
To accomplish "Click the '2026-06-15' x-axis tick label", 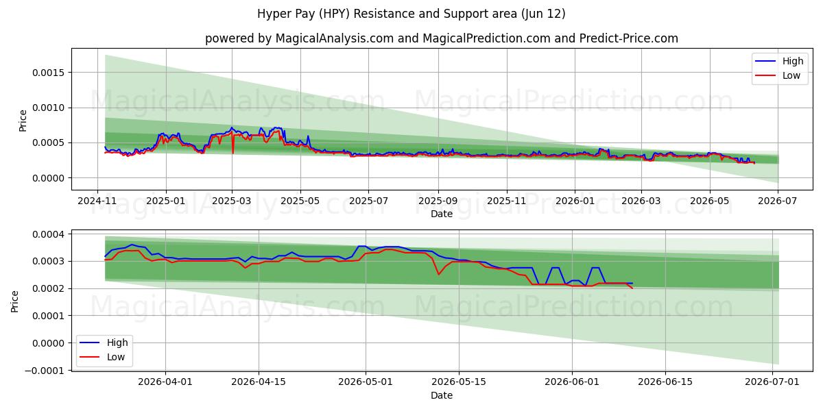I will (665, 382).
